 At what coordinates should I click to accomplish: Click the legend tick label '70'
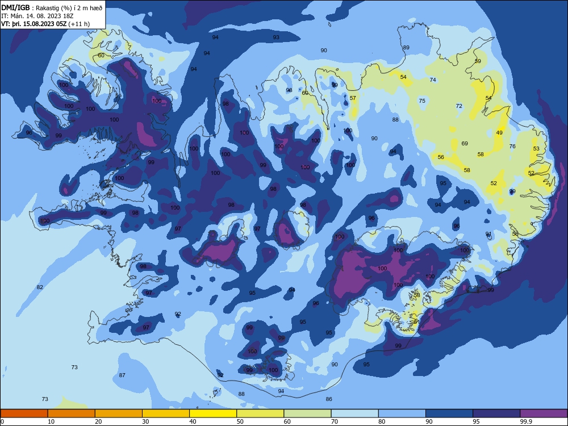tap(335, 421)
